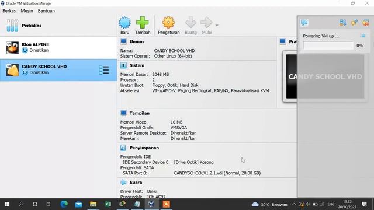Viewport: 374px width, 210px height.
Task: Show hidden system tray icons chevron
Action: click(x=294, y=204)
